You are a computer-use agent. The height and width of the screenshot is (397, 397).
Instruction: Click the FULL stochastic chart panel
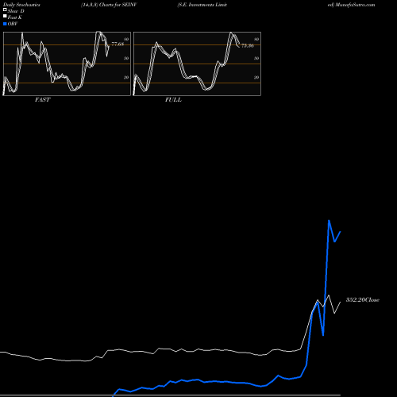coord(197,64)
